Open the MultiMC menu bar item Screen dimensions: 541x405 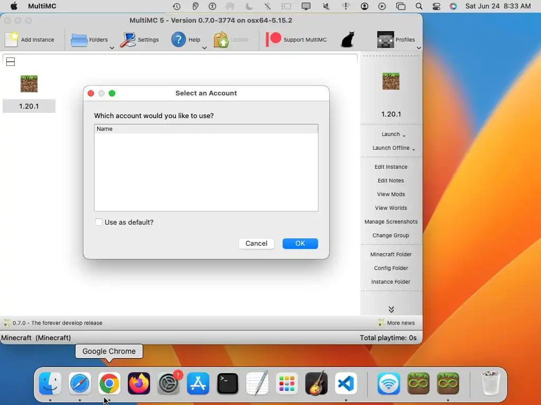click(x=42, y=6)
